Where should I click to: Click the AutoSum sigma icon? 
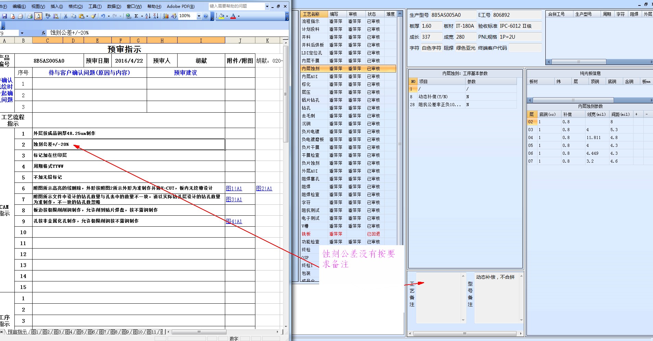[x=136, y=16]
